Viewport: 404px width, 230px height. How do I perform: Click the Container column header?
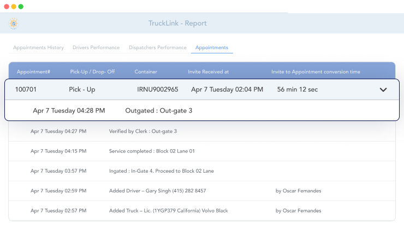pos(146,72)
